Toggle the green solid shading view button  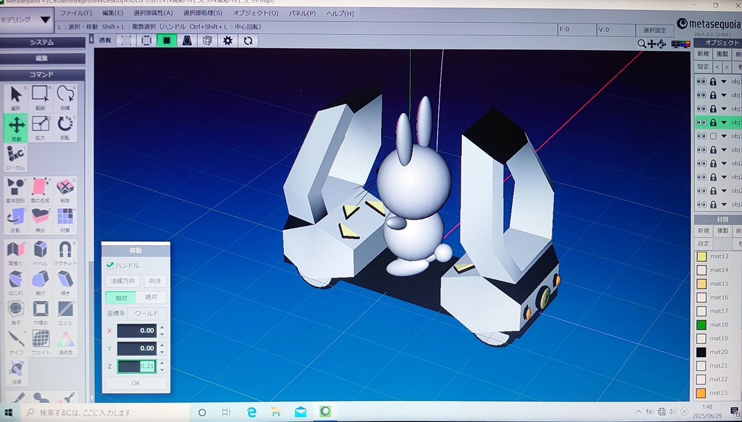pos(166,41)
